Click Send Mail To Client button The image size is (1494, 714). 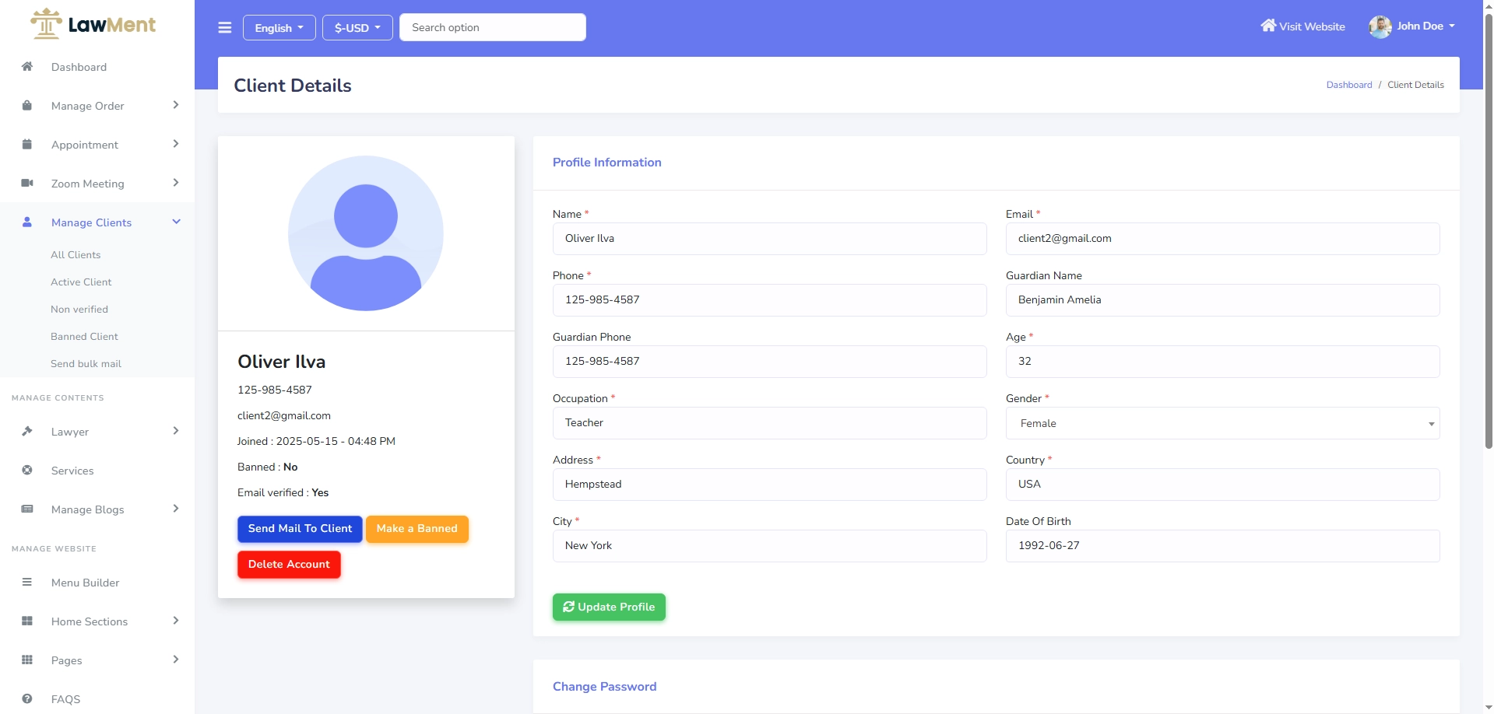pos(300,529)
